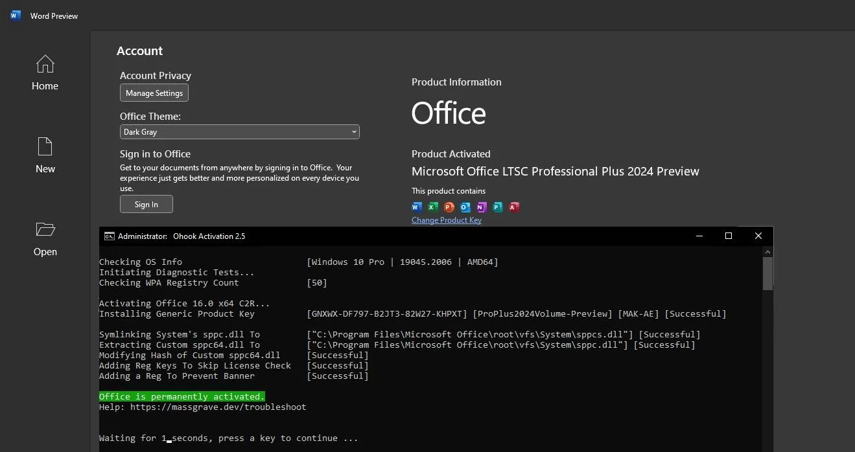Click the 'Product Activated' label
Image resolution: width=855 pixels, height=452 pixels.
tap(451, 154)
